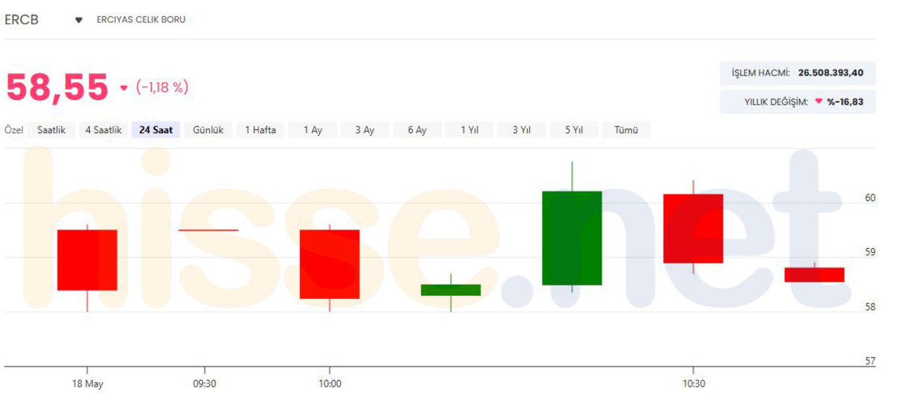
Task: Open the ERCB stock selector dropdown arrow
Action: point(78,20)
